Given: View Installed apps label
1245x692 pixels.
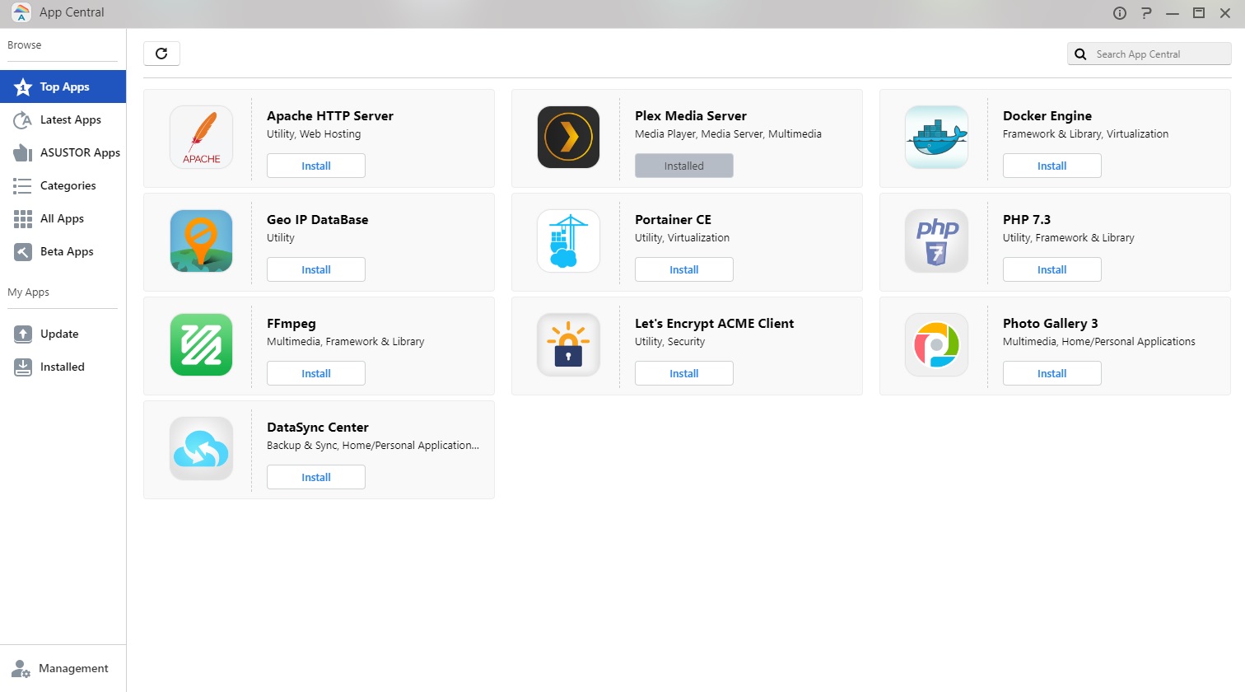Looking at the screenshot, I should (63, 367).
